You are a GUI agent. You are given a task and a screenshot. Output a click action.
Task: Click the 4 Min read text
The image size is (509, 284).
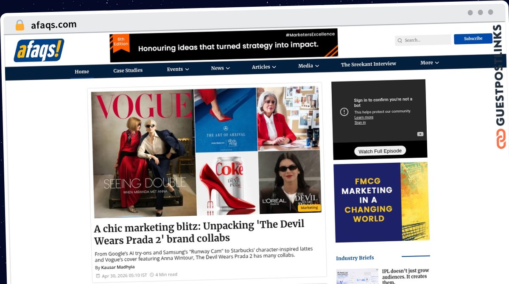[x=166, y=274]
